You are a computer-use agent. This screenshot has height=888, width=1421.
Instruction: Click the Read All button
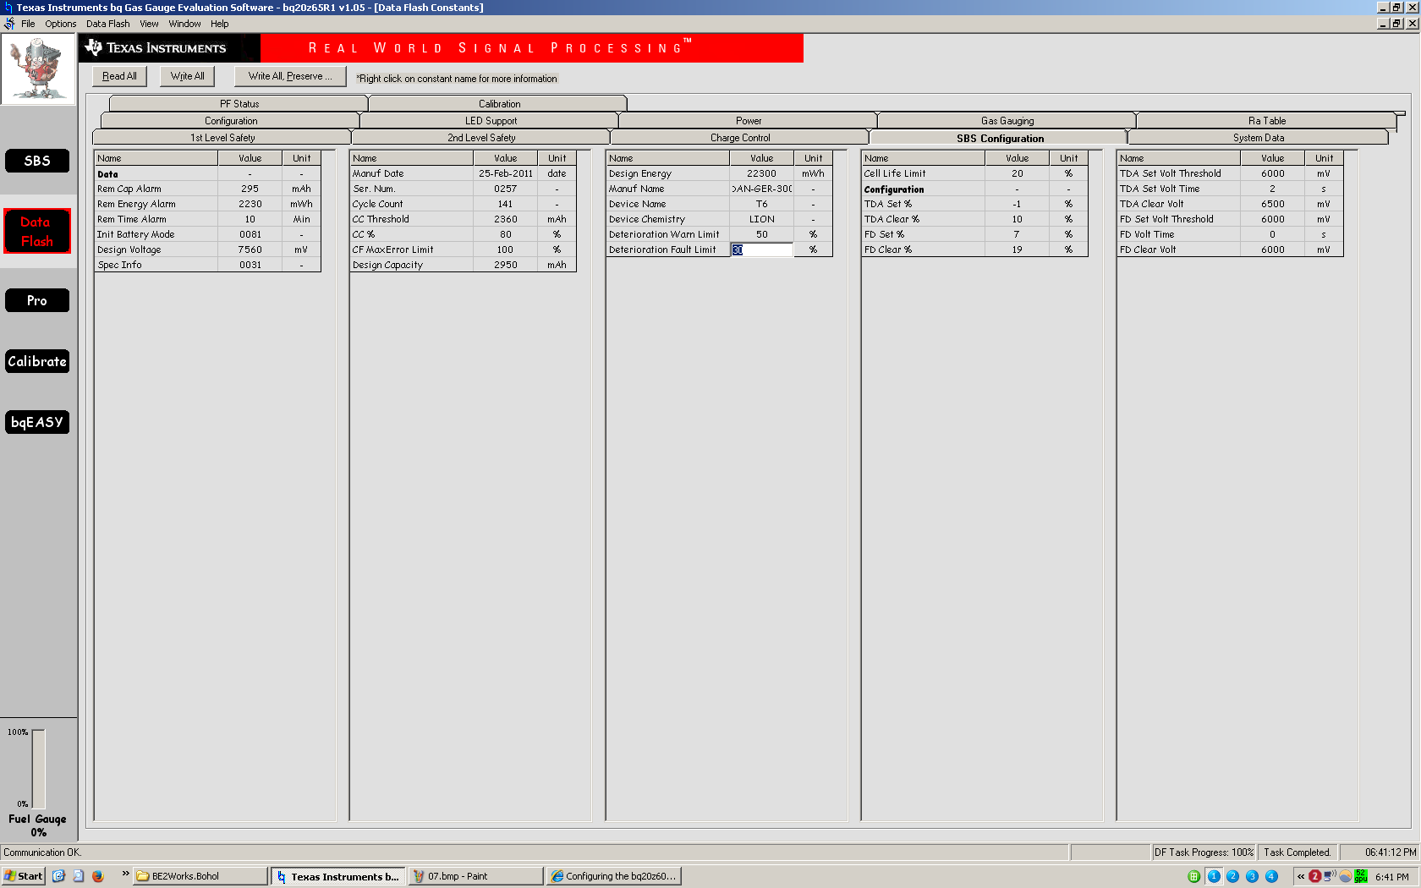pos(119,76)
